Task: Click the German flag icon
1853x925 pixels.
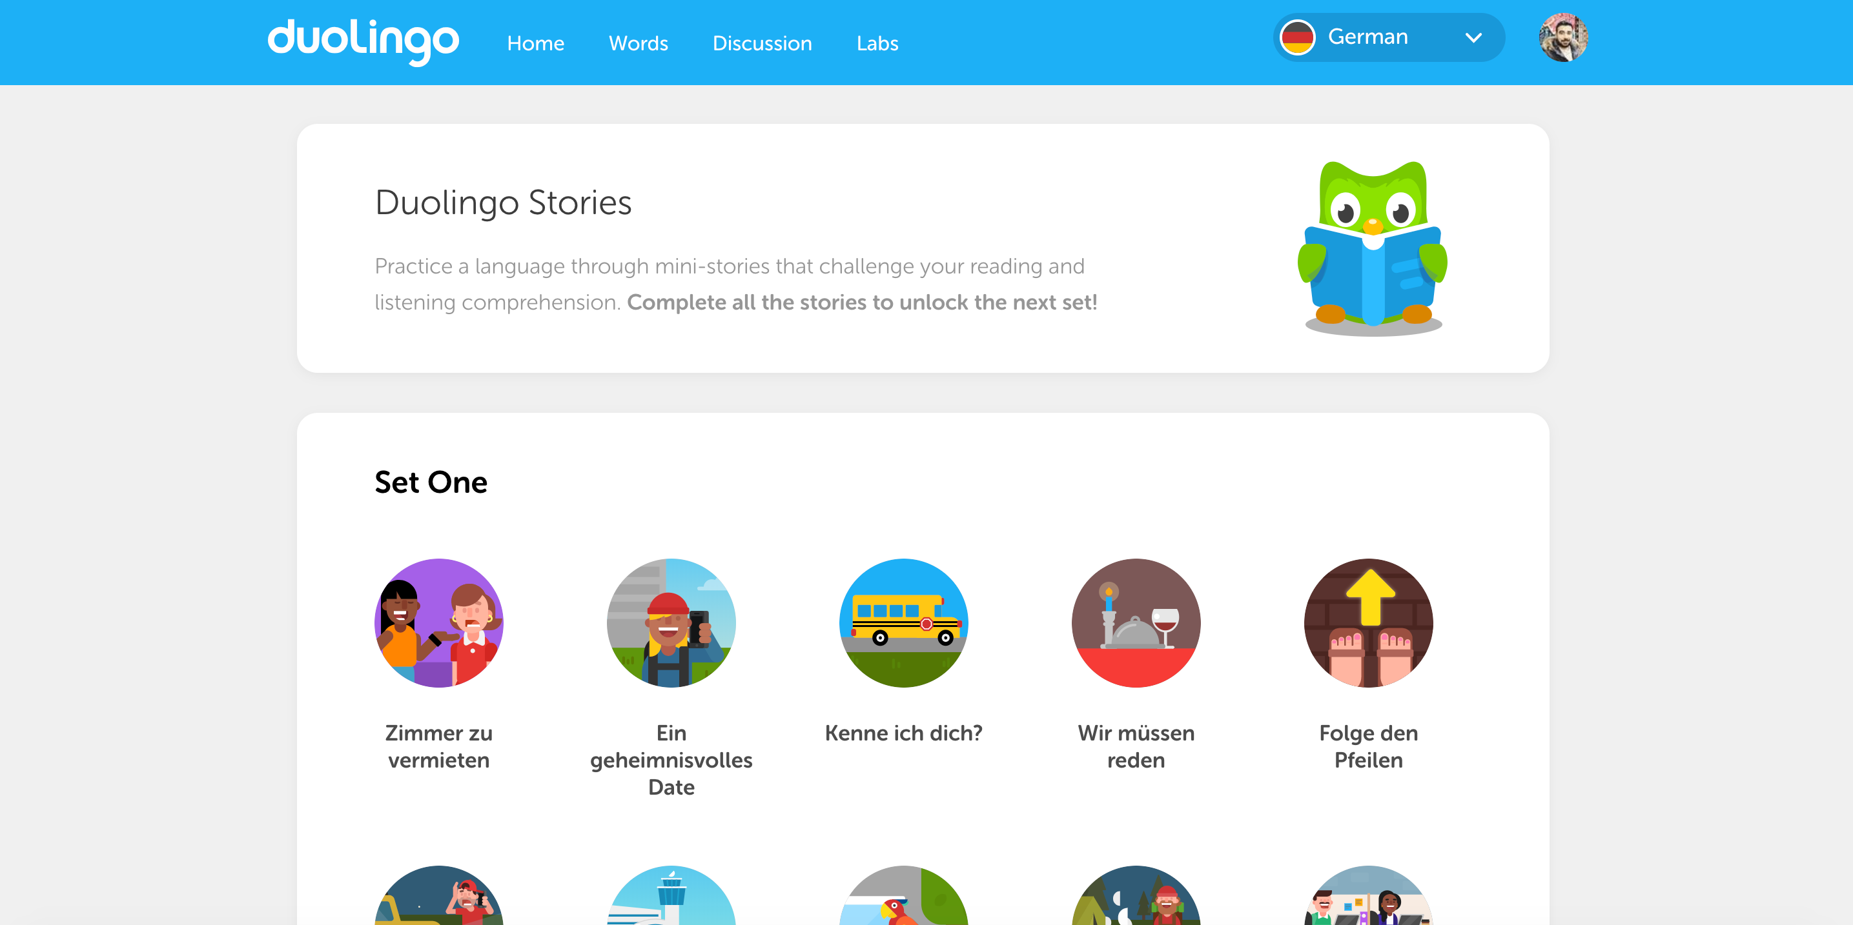Action: [x=1298, y=37]
